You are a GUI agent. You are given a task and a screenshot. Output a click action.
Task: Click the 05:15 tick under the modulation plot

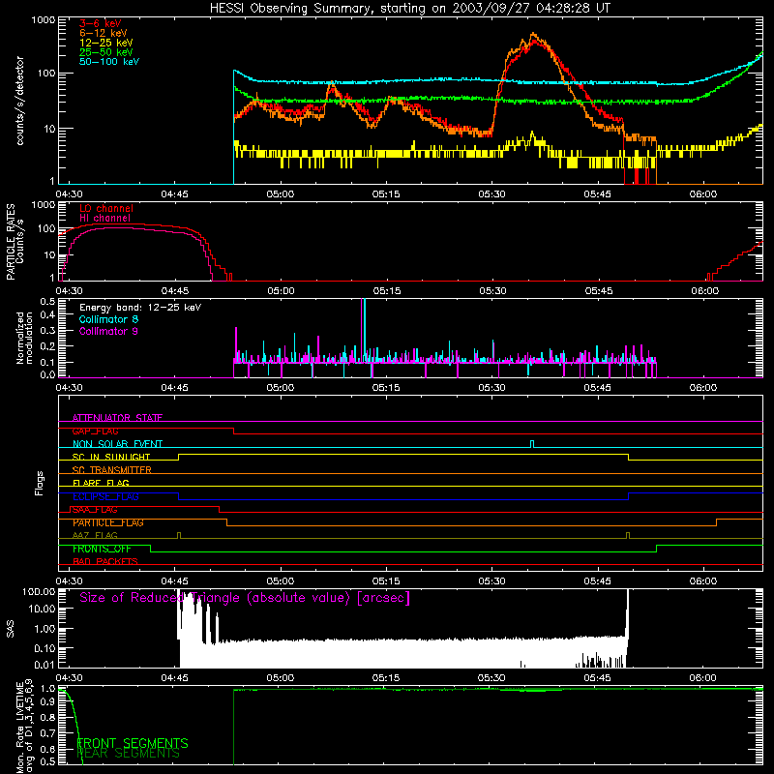pyautogui.click(x=386, y=388)
